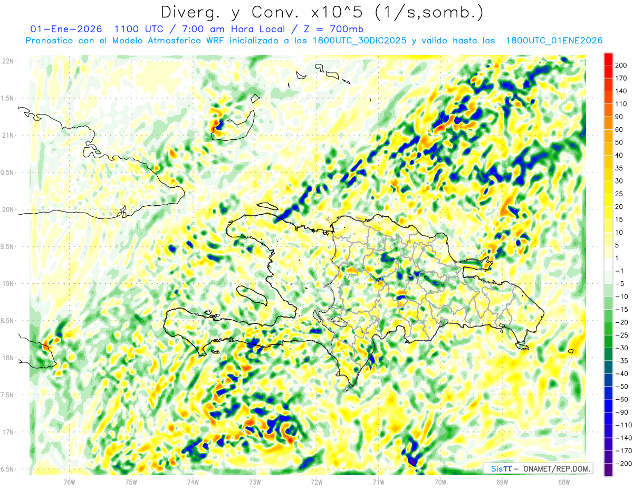Image resolution: width=633 pixels, height=489 pixels.
Task: Select longitude label '69W'
Action: click(x=502, y=481)
